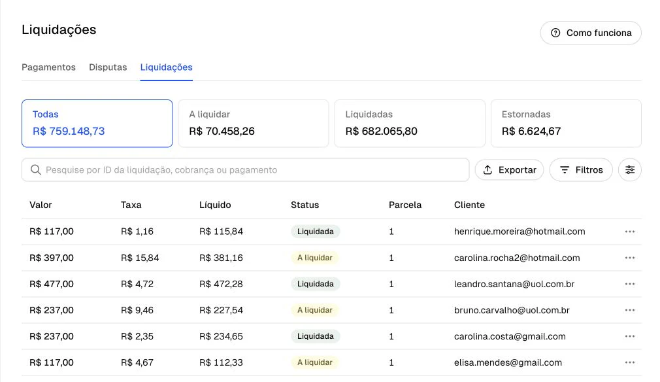Click the R$ 227,54 net amount cell
This screenshot has width=660, height=382.
(221, 310)
